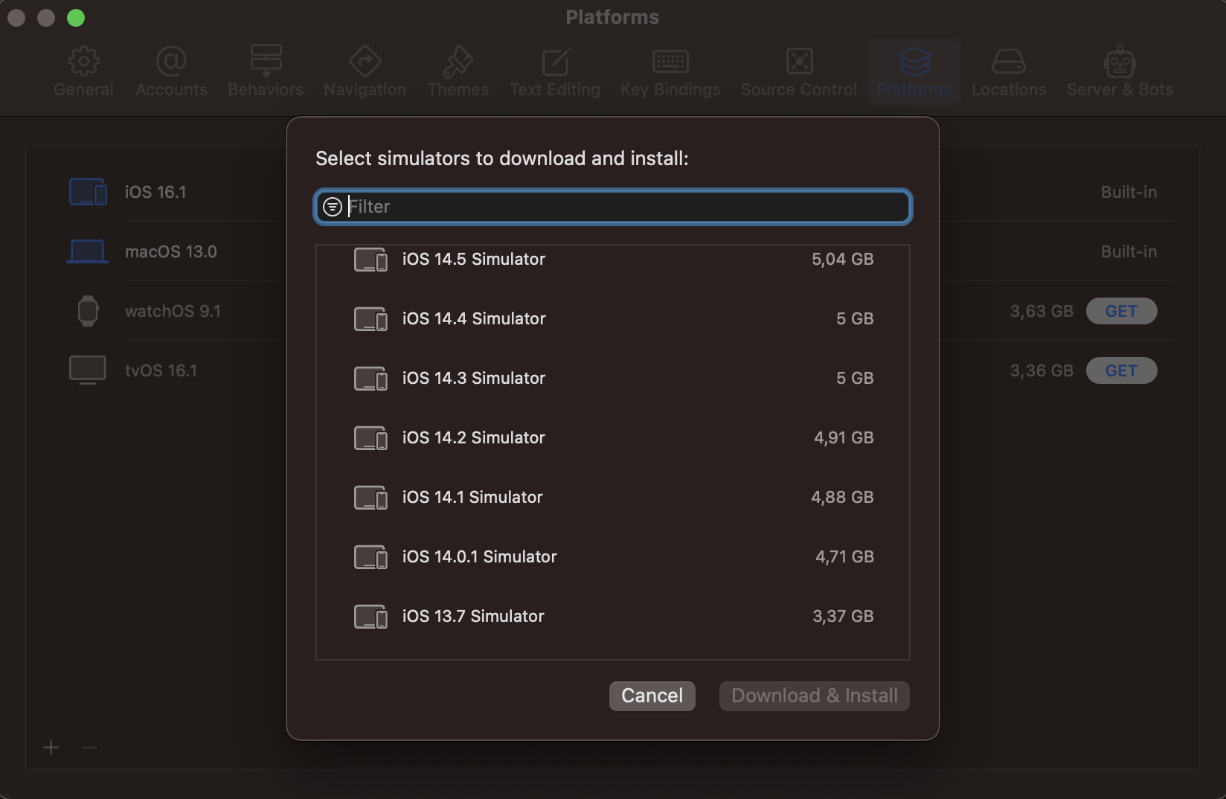Click the Download & Install button
This screenshot has height=799, width=1226.
coord(814,696)
